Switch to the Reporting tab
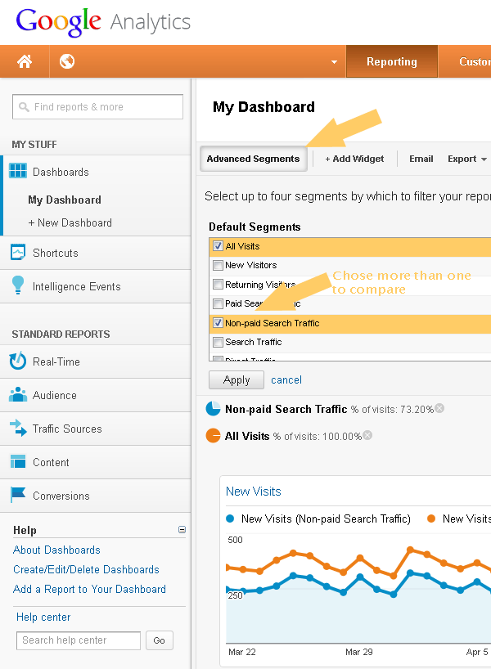The height and width of the screenshot is (669, 491). pos(391,61)
